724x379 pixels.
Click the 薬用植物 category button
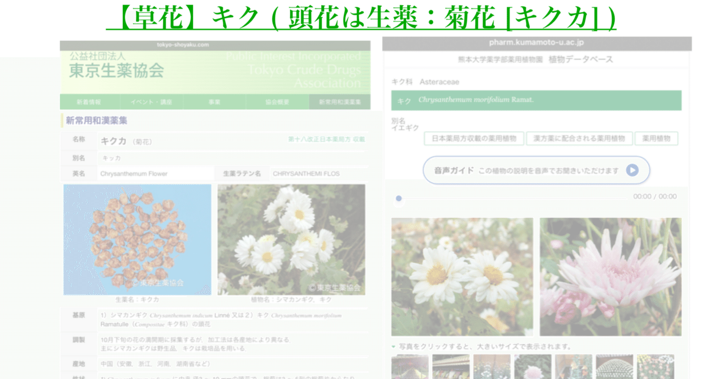pos(656,138)
